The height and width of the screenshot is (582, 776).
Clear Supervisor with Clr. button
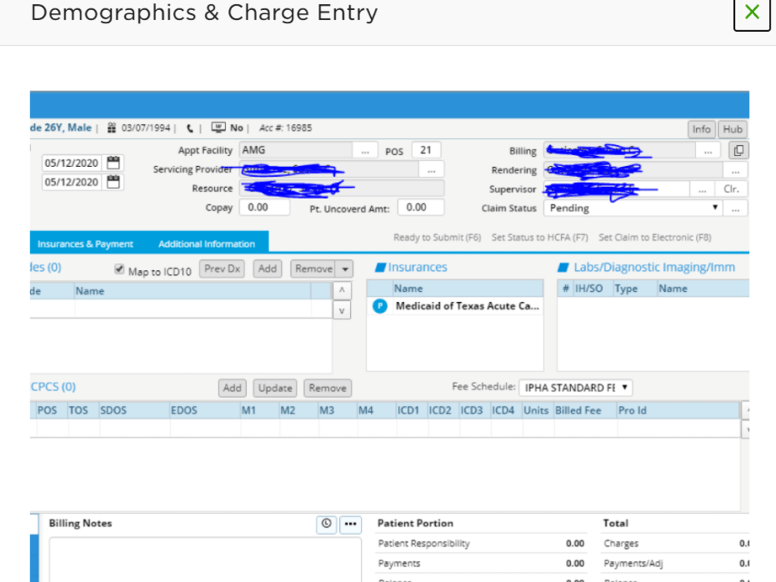pos(731,189)
